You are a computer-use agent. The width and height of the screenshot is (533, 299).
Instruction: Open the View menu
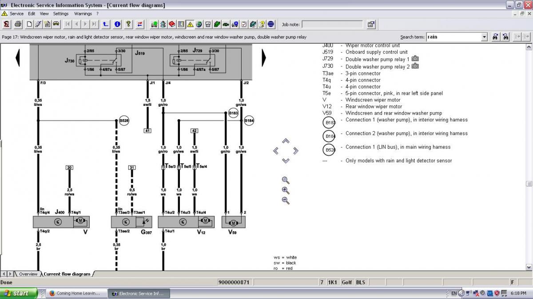(44, 14)
